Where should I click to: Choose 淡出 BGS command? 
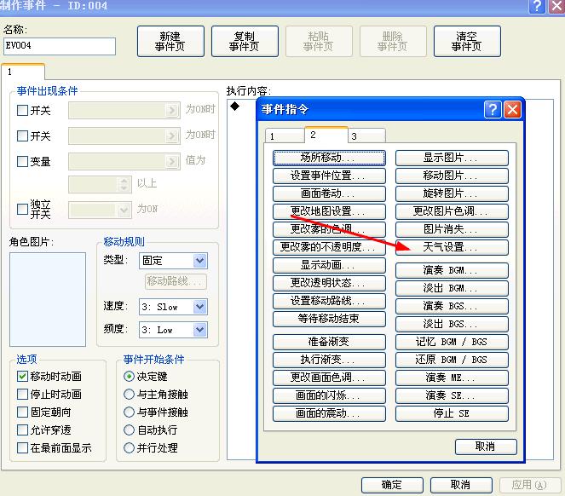452,324
